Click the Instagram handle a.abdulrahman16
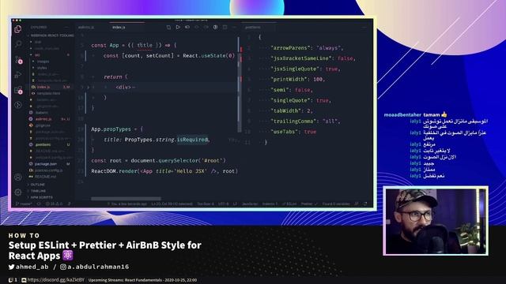 click(95, 267)
